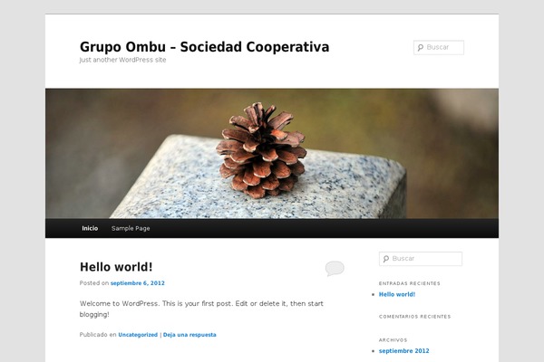Focus the header Buscar search field
This screenshot has width=544, height=362.
(x=439, y=47)
